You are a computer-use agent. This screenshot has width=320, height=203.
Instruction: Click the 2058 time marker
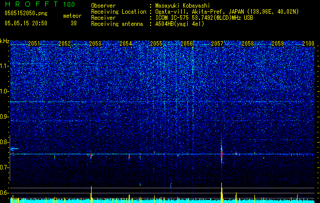pyautogui.click(x=248, y=44)
